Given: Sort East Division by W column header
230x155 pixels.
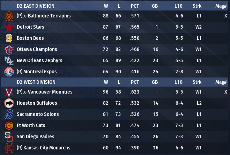Looking at the screenshot, I should 106,6.
